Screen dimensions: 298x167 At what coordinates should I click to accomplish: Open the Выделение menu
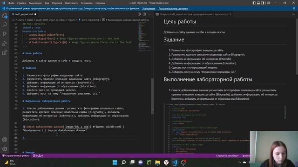click(x=35, y=3)
